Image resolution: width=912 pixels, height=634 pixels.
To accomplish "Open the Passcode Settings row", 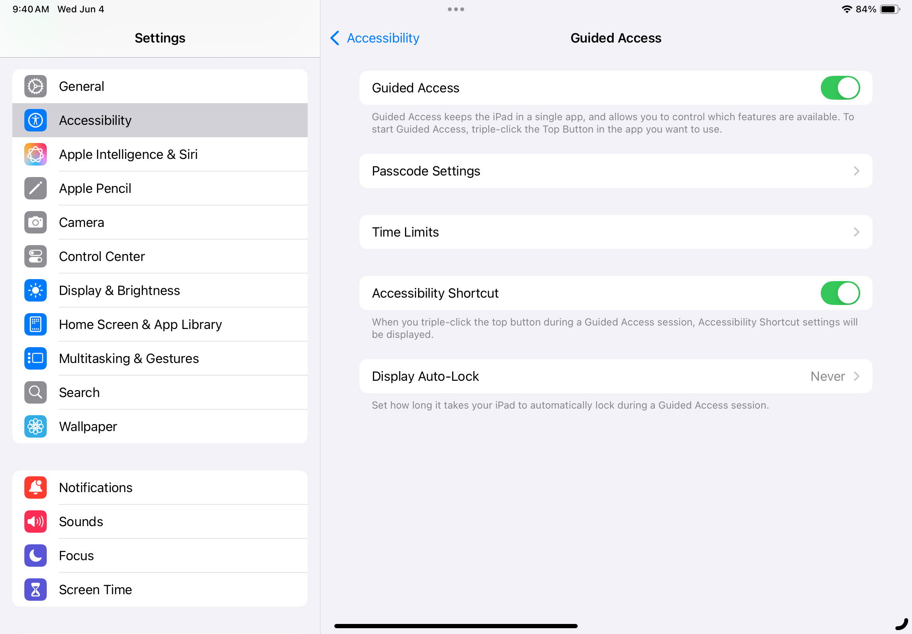I will [616, 171].
